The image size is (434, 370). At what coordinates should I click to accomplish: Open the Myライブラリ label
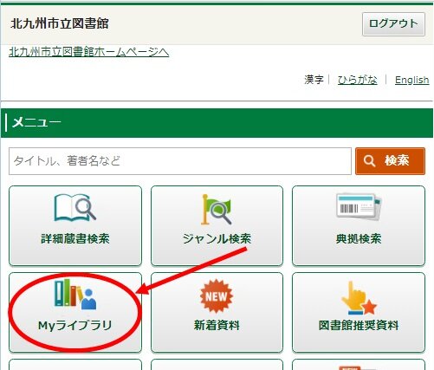pyautogui.click(x=75, y=326)
